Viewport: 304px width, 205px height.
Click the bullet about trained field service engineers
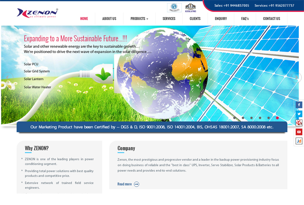(x=59, y=185)
